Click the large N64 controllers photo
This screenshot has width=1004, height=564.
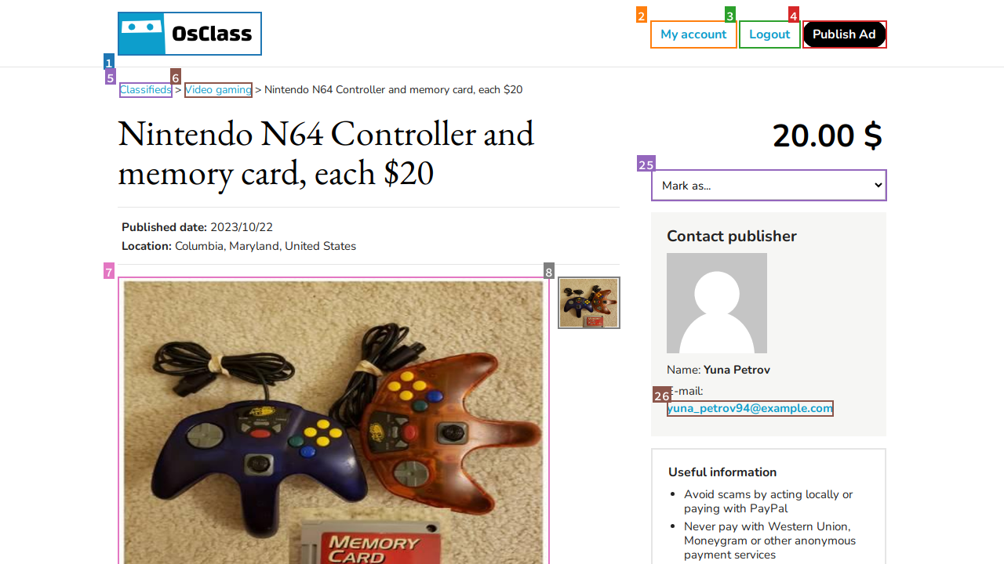point(333,423)
